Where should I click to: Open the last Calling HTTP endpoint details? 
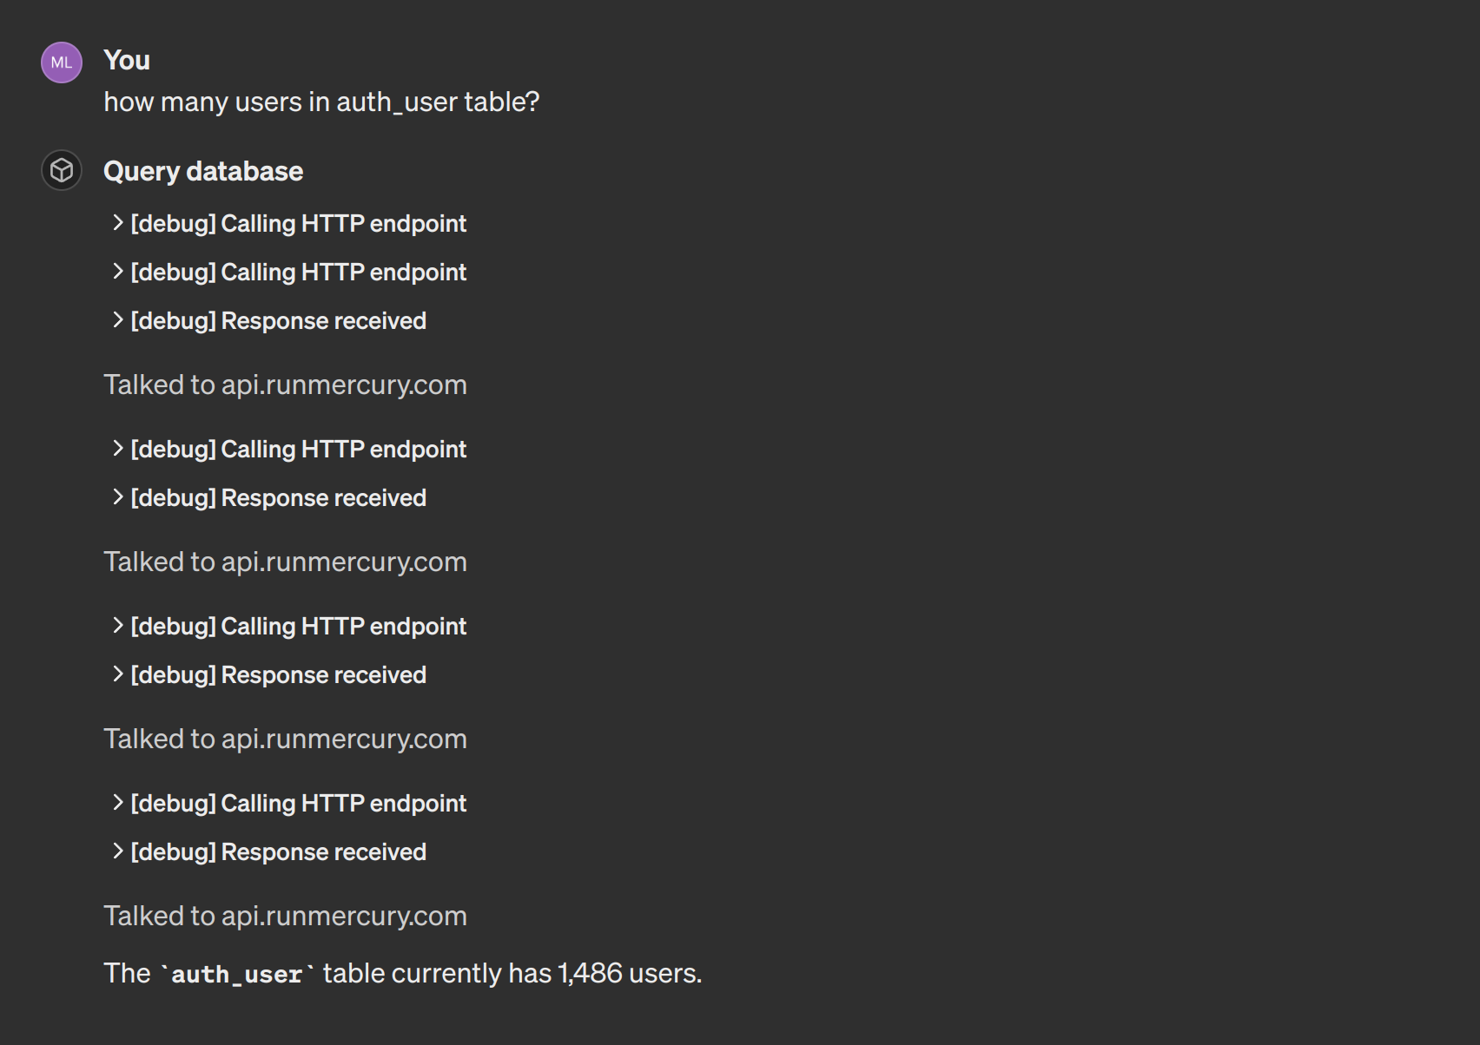click(297, 804)
